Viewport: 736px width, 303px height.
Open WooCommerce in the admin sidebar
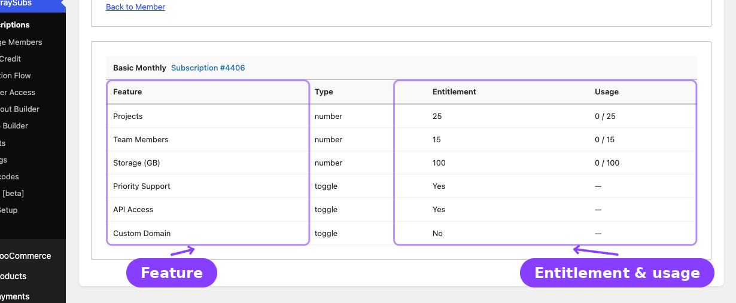pos(25,256)
